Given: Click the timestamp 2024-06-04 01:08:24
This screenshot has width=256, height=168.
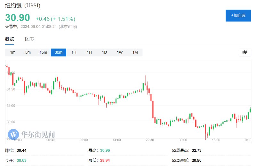Looking at the screenshot, I should point(38,27).
